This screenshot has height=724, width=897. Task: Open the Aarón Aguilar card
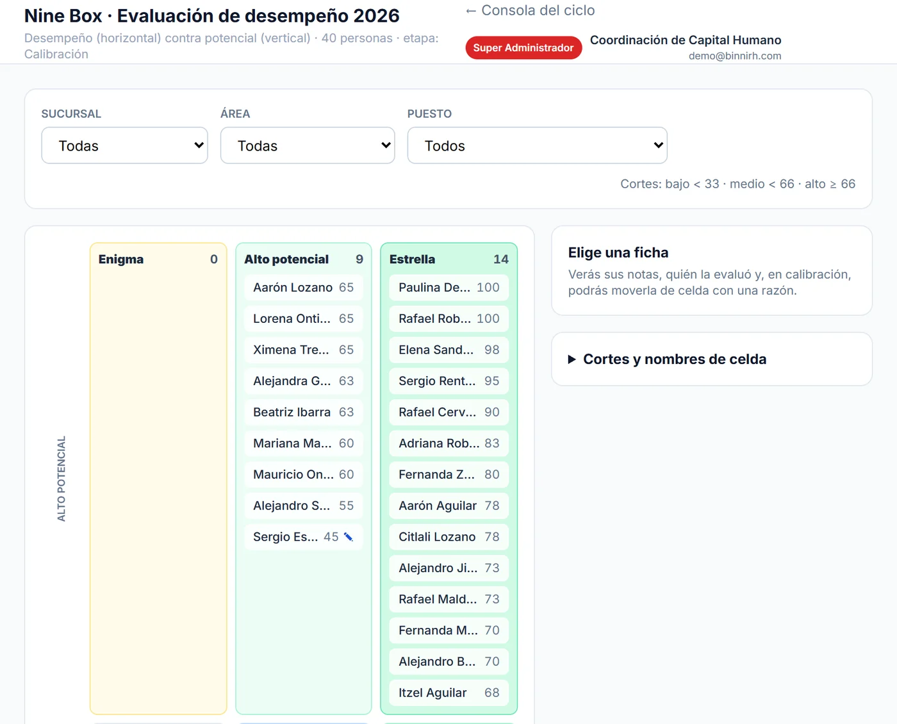[x=449, y=506]
